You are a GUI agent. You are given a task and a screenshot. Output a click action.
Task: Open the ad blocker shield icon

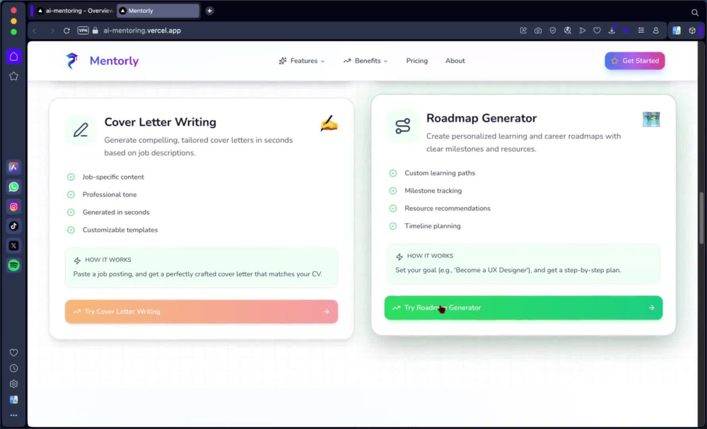coord(553,30)
